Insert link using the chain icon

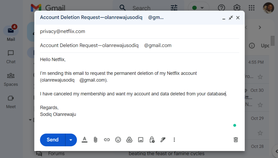107,140
